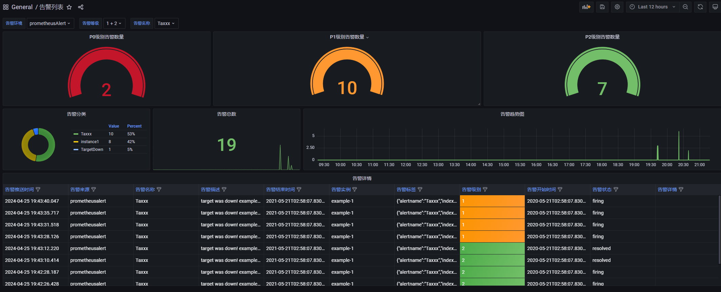721x292 pixels.
Task: Select row timestamp 2024-04-25 19:43:40.047
Action: tap(32, 201)
